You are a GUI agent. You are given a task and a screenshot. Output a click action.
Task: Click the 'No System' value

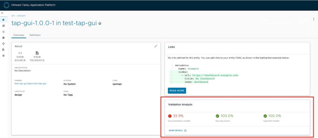70,84
